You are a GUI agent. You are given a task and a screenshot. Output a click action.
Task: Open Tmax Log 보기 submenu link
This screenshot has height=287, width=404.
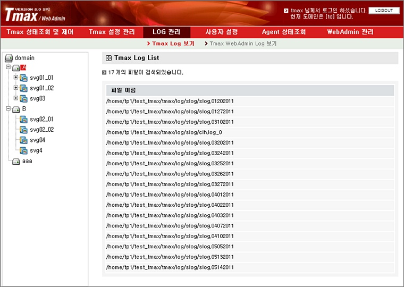pos(173,44)
